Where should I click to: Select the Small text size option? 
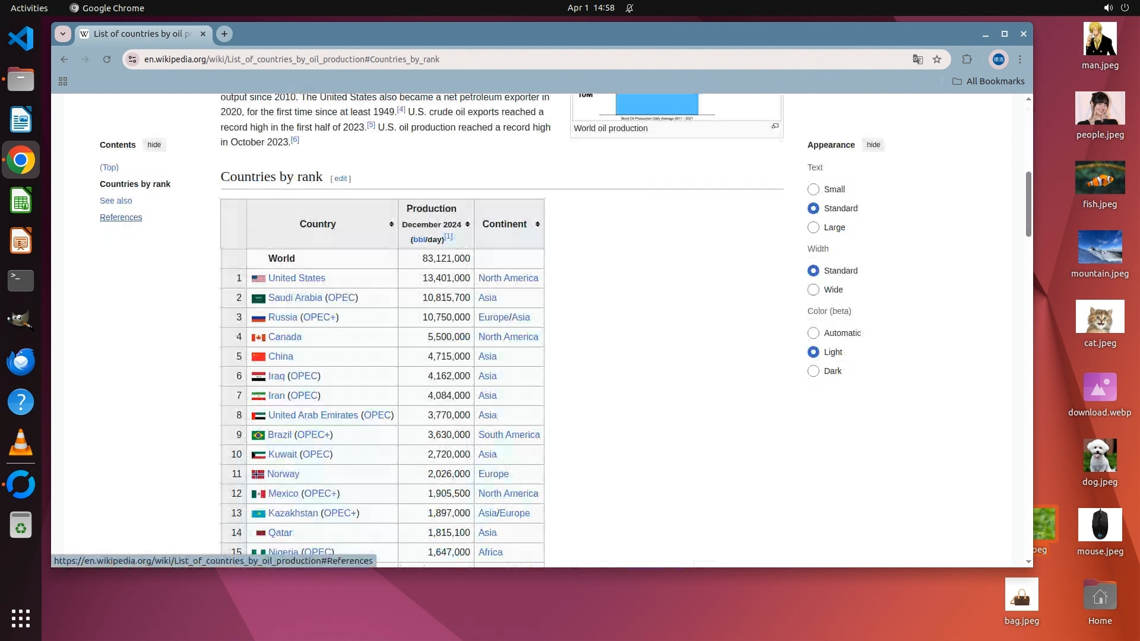pyautogui.click(x=813, y=189)
